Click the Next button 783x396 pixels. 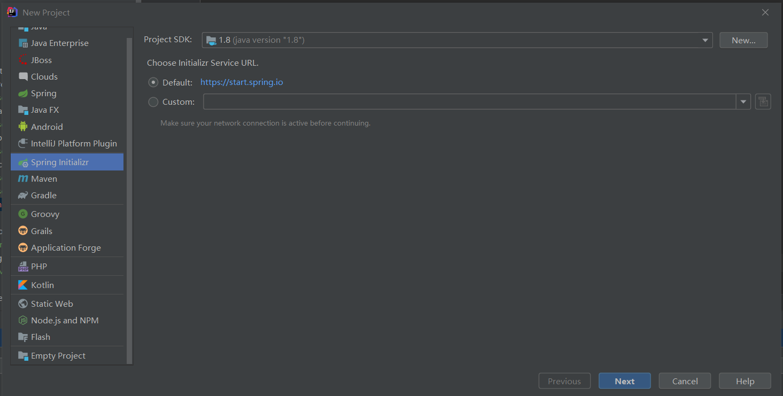pos(624,381)
